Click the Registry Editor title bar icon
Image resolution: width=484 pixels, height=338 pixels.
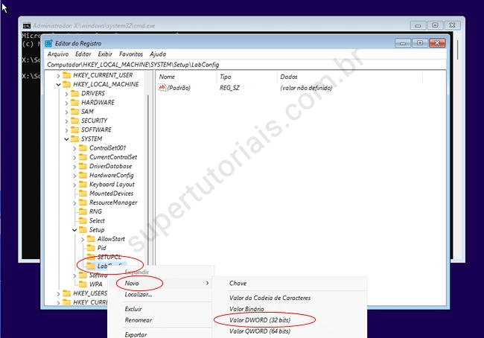[x=49, y=43]
